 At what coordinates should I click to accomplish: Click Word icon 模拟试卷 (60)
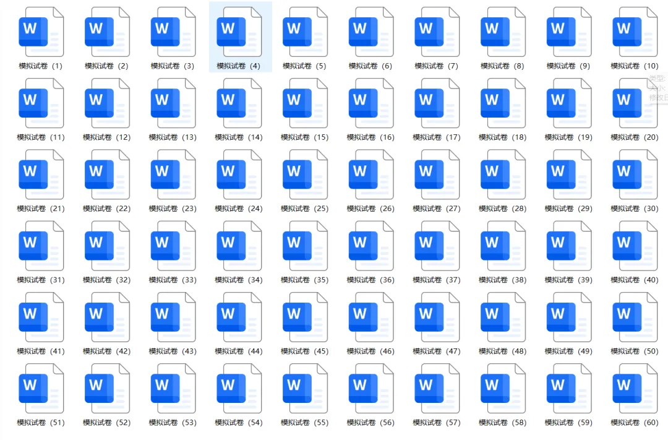click(636, 389)
